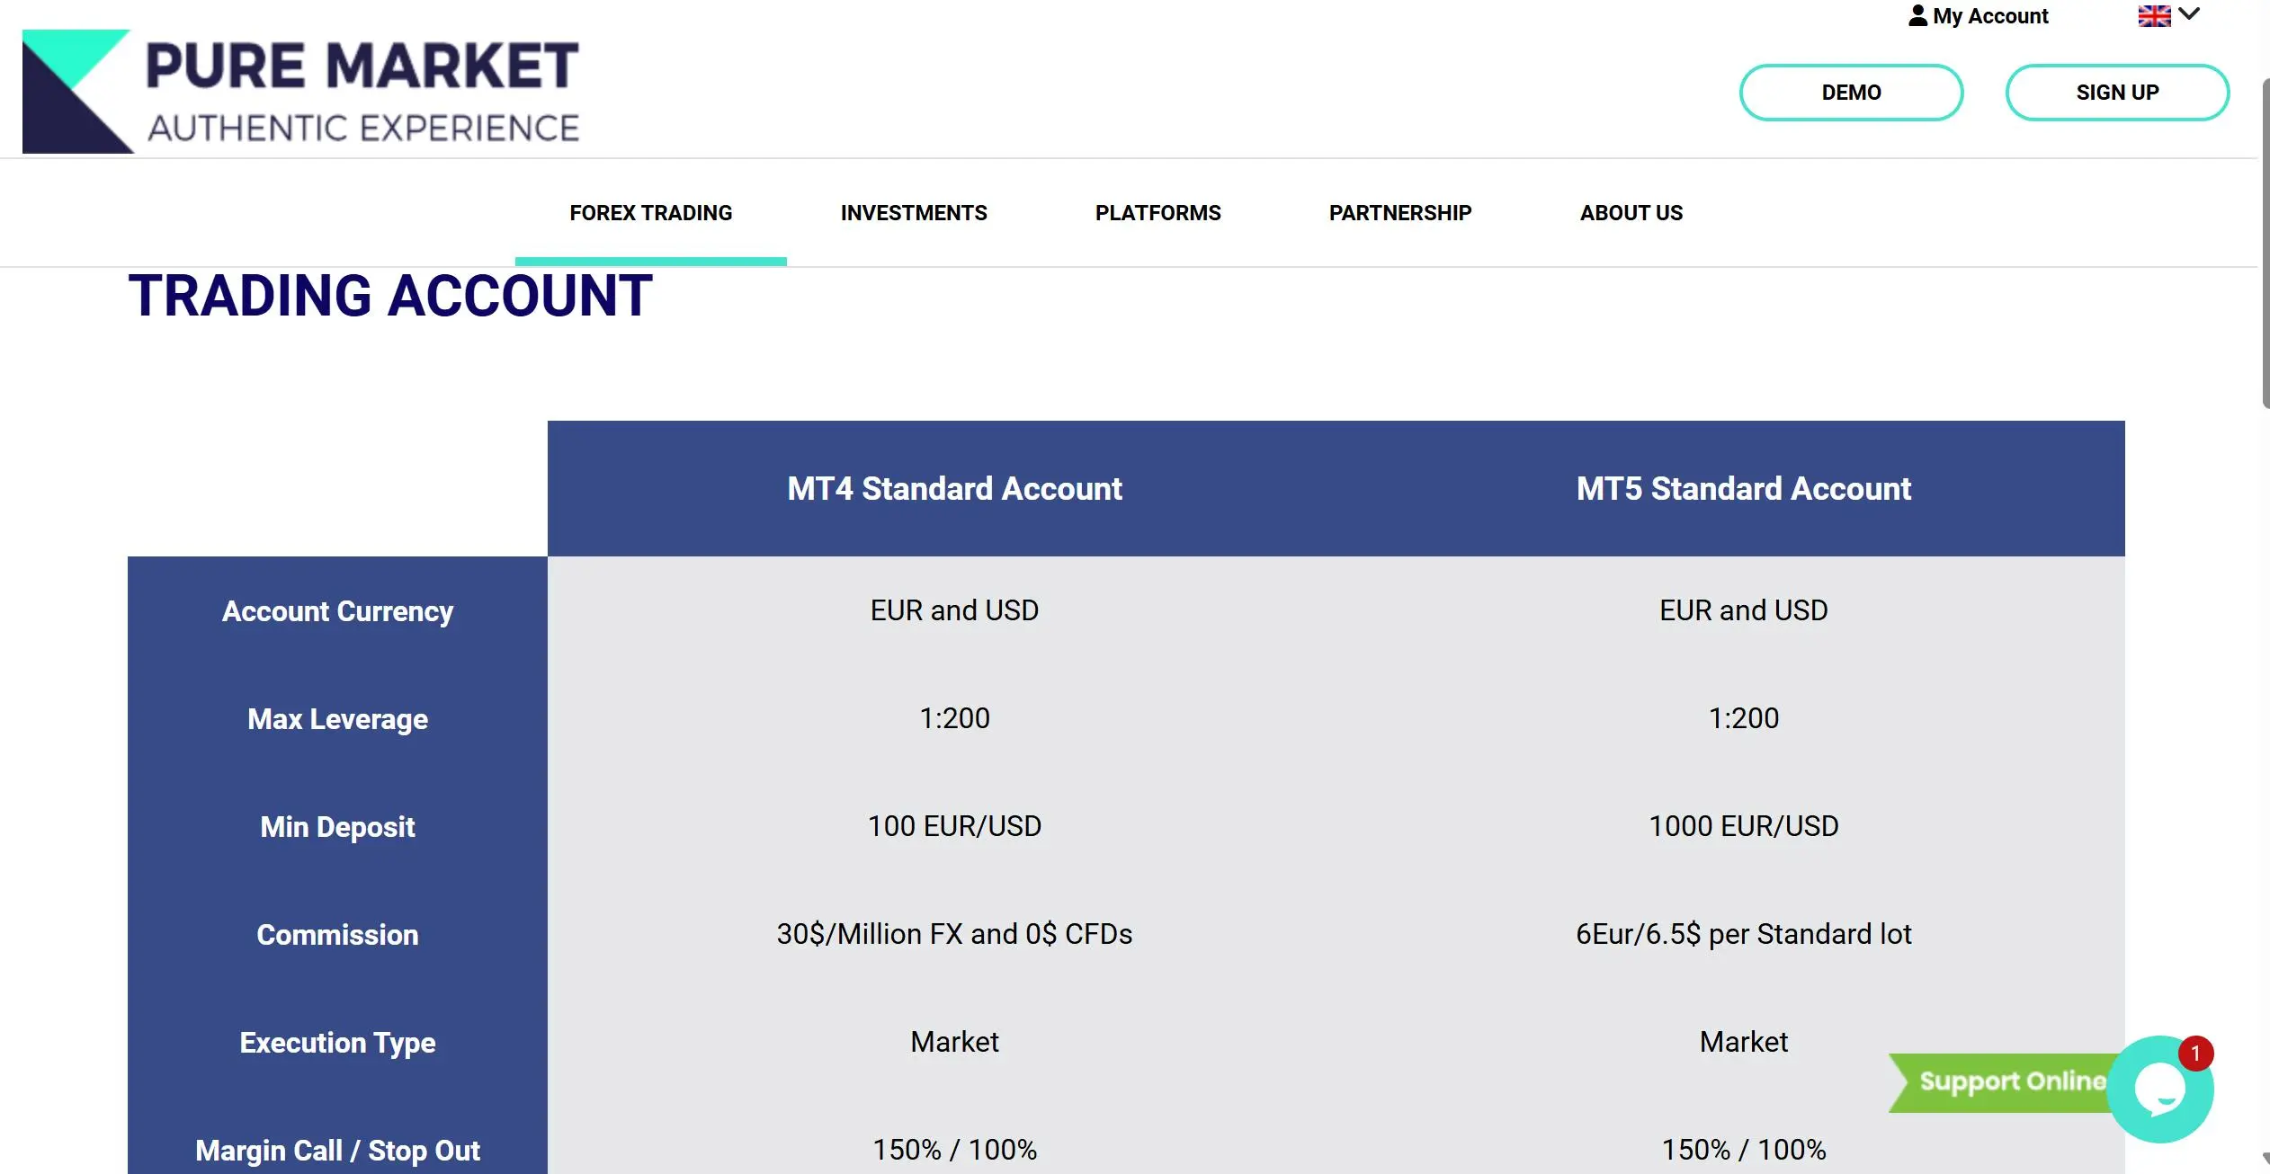Open the My Account user icon
The image size is (2270, 1174).
[1917, 16]
